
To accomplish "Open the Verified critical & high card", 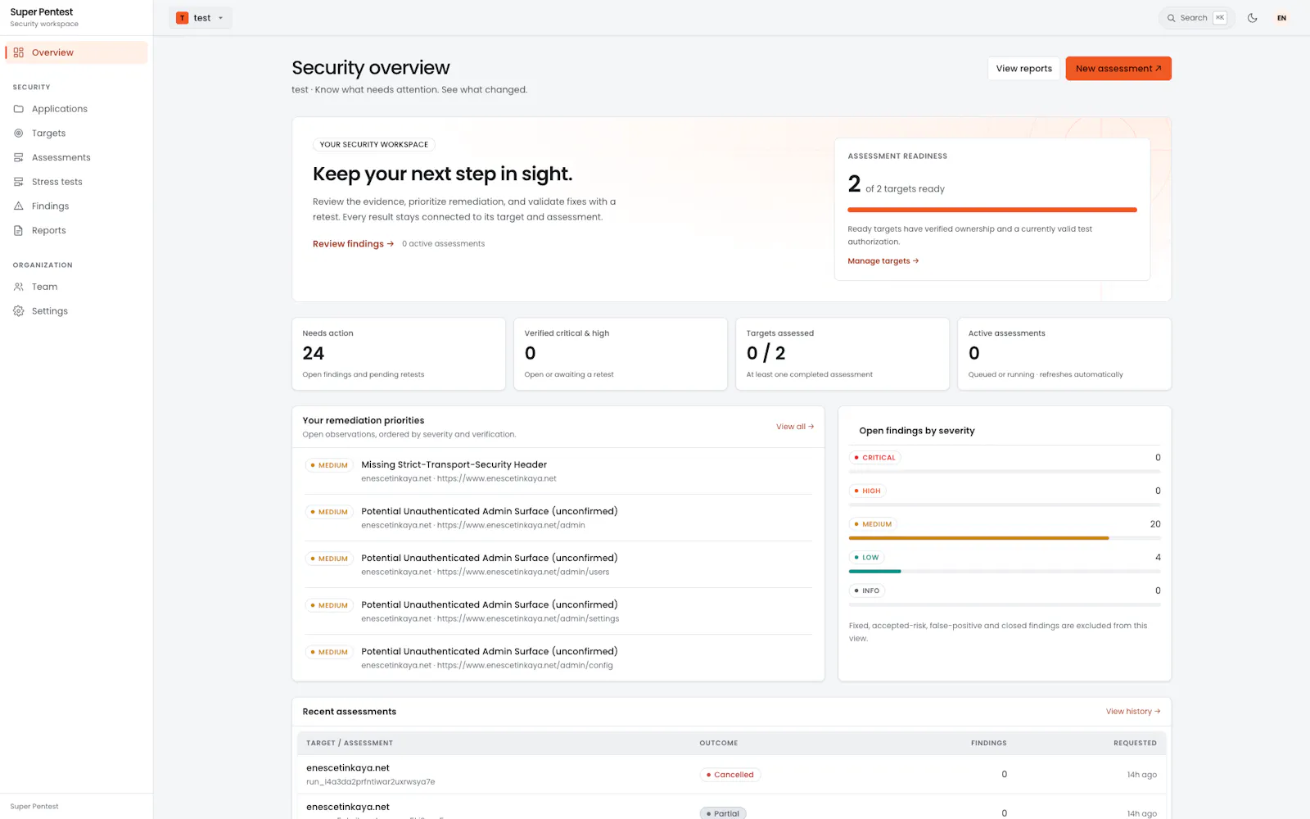I will (x=621, y=354).
